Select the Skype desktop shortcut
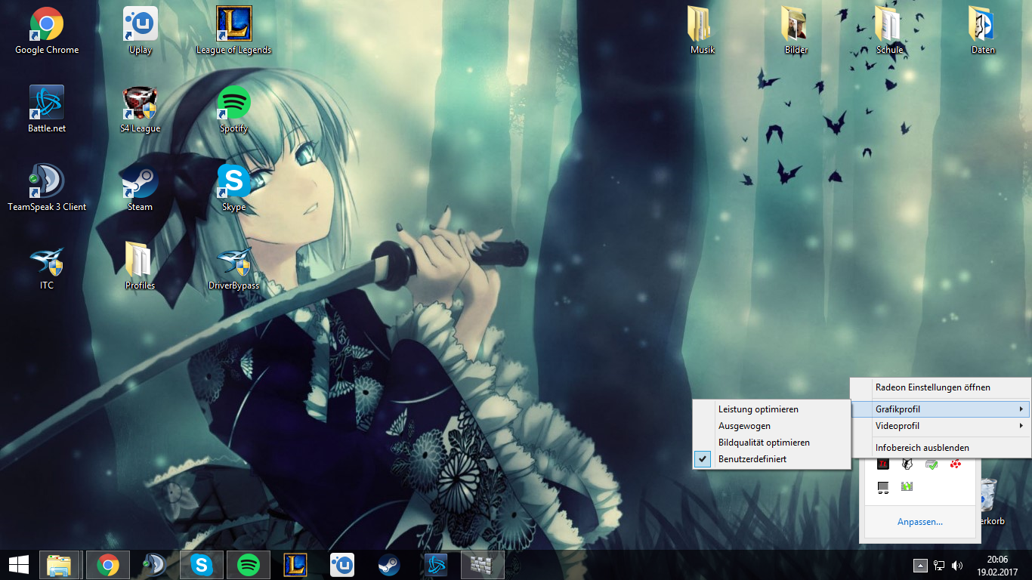This screenshot has height=580, width=1032. (x=233, y=187)
